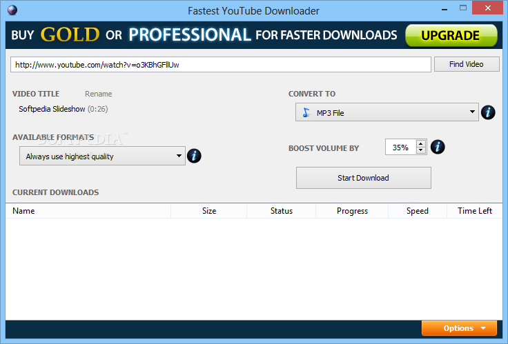This screenshot has height=344, width=508.
Task: Maximize the downloader window
Action: [x=463, y=8]
